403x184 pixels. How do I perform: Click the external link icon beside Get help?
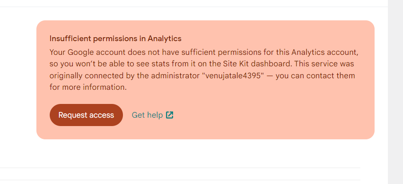170,115
